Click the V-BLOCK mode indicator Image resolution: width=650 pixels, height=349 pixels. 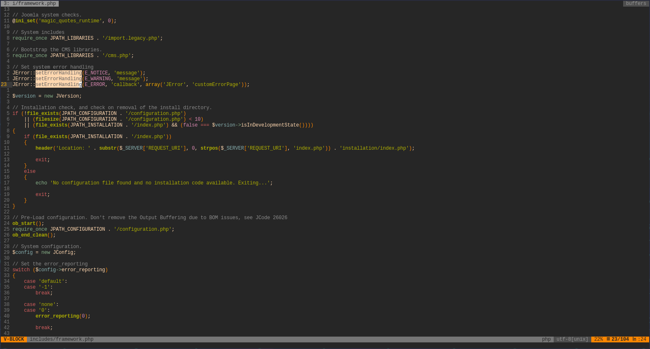tap(14, 339)
